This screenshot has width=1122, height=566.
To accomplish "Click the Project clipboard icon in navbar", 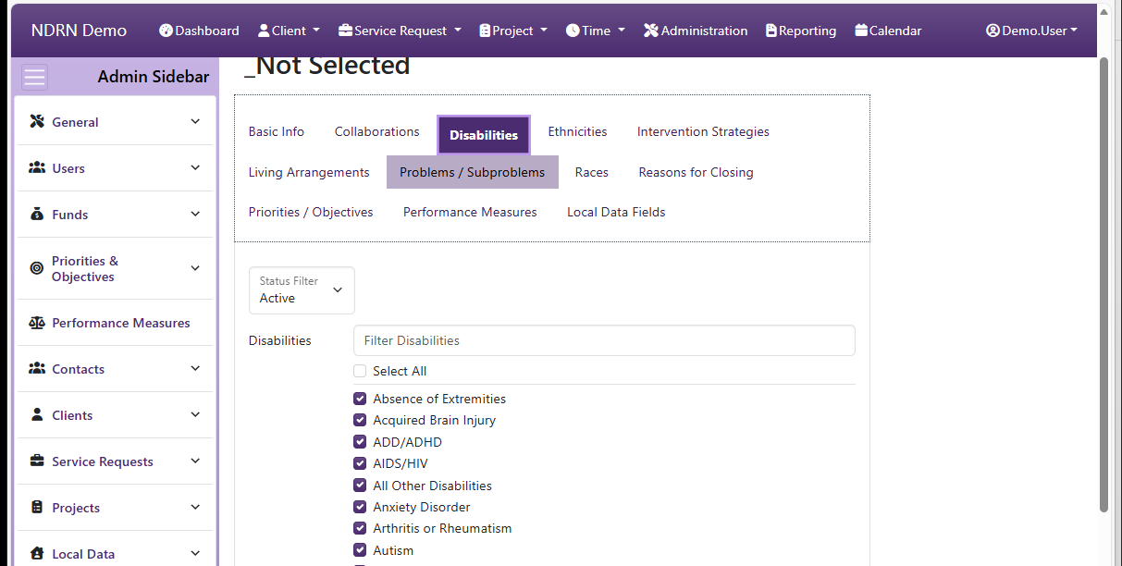I will 485,31.
